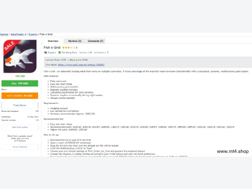Click the star rating beside Fish n Grid
This screenshot has height=189, width=252.
[69, 48]
